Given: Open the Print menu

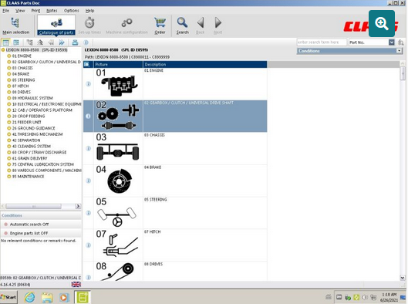Looking at the screenshot, I should click(x=35, y=11).
